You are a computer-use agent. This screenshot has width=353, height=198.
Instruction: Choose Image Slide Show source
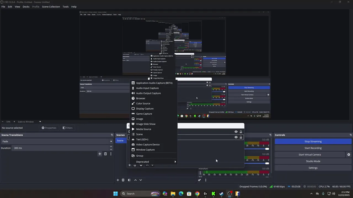coord(154,124)
